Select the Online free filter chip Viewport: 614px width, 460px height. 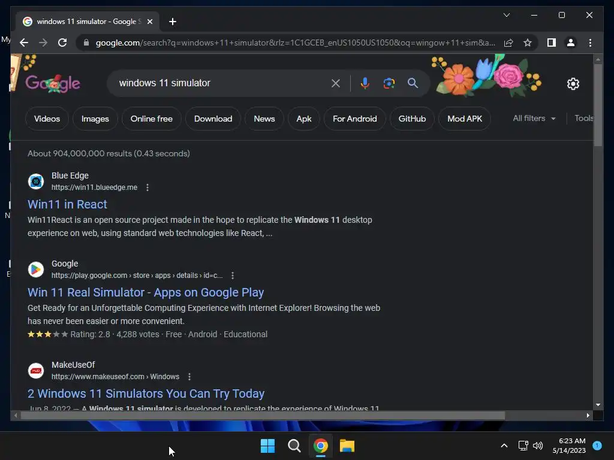(x=152, y=119)
